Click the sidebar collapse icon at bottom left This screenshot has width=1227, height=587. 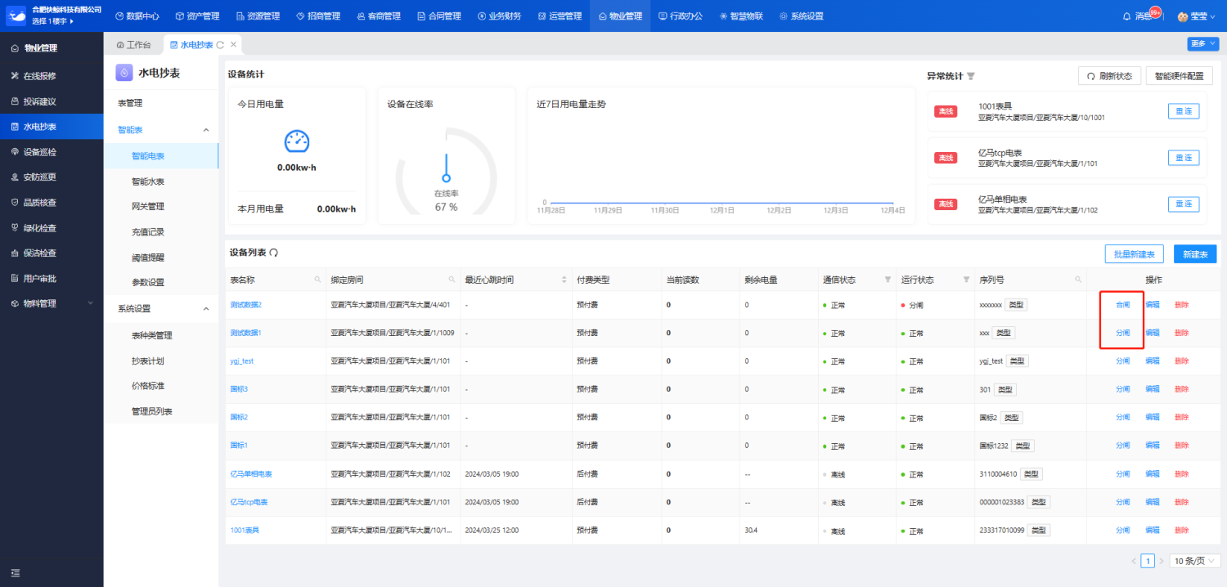tap(15, 572)
